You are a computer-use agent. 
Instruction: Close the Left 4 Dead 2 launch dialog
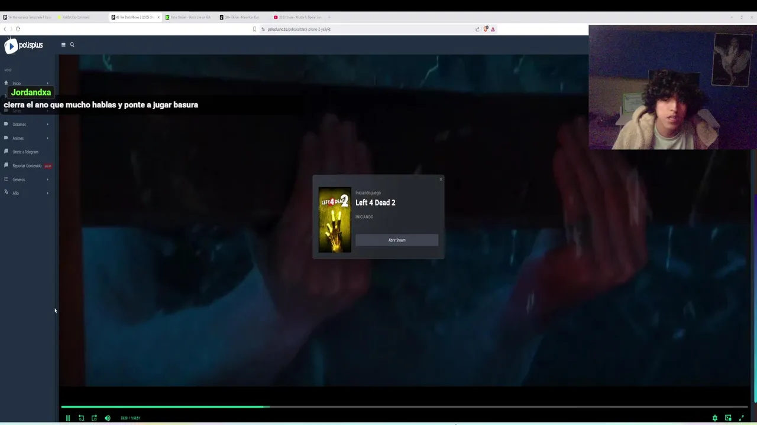[x=441, y=179]
